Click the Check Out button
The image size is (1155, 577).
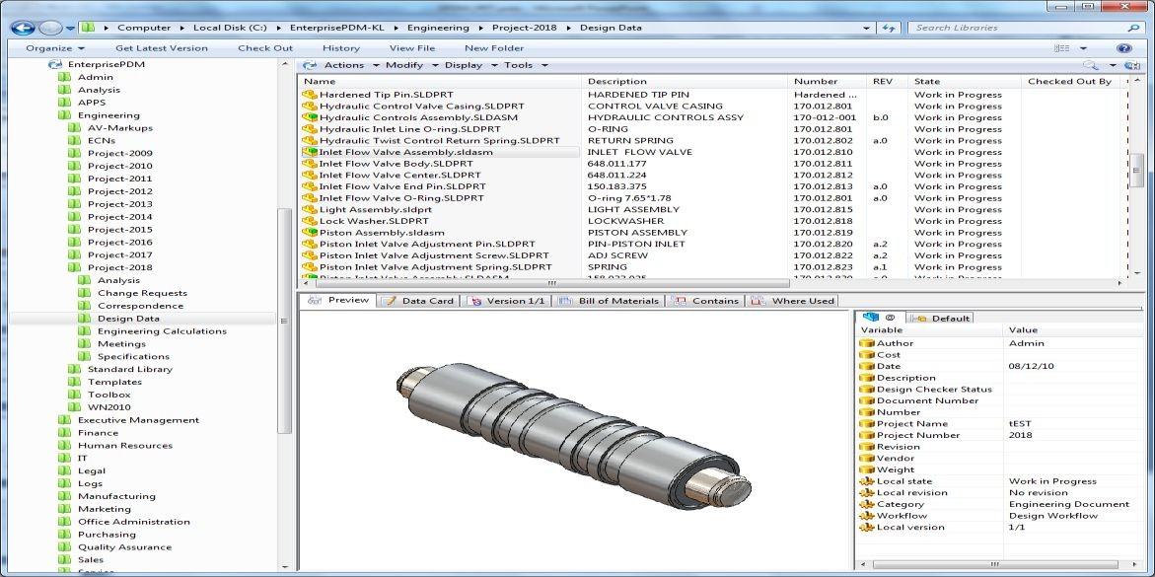pos(265,48)
